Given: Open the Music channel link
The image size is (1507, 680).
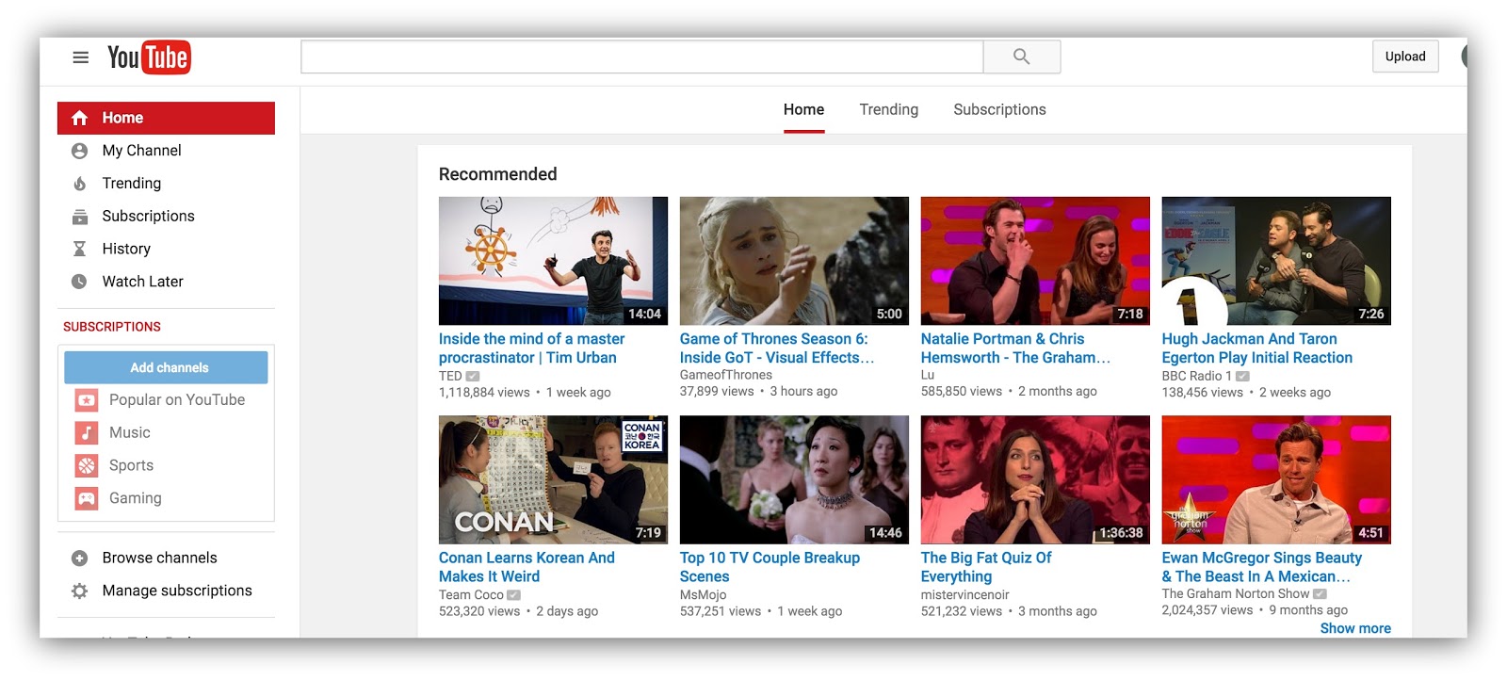Looking at the screenshot, I should (x=130, y=433).
